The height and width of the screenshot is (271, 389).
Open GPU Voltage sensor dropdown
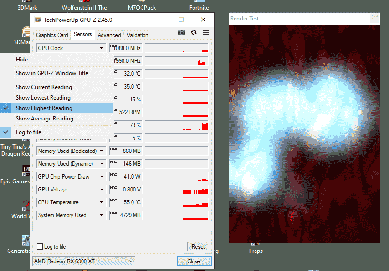(x=102, y=190)
